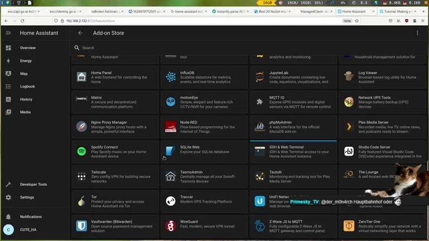Open Notifications bell icon
The width and height of the screenshot is (429, 241).
[8, 216]
